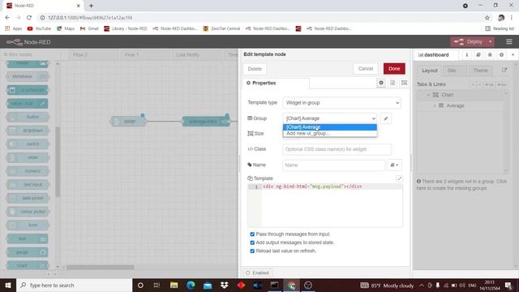
Task: Pick the text input node from palette
Action: (x=28, y=185)
